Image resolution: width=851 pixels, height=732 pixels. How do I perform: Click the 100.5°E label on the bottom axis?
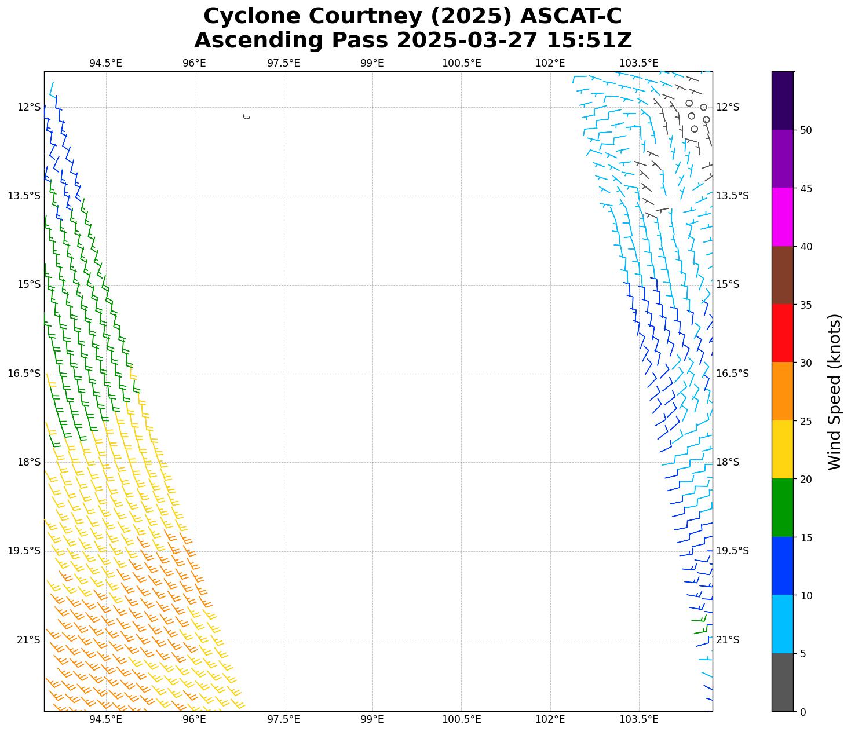point(461,719)
